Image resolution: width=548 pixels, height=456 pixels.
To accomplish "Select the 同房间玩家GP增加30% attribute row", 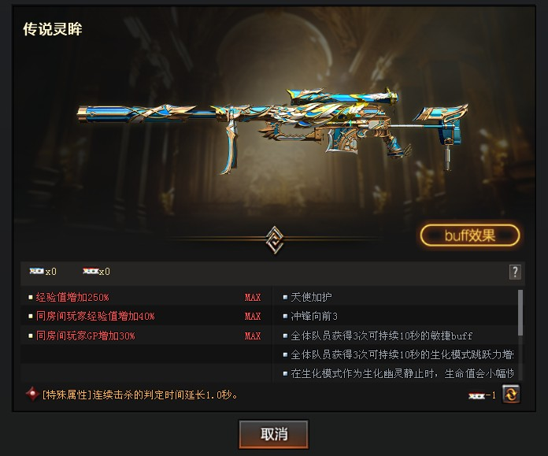I will pos(146,336).
